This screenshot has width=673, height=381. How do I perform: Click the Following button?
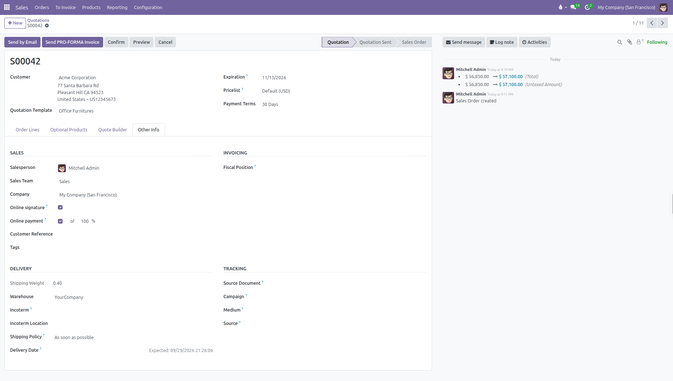[657, 42]
